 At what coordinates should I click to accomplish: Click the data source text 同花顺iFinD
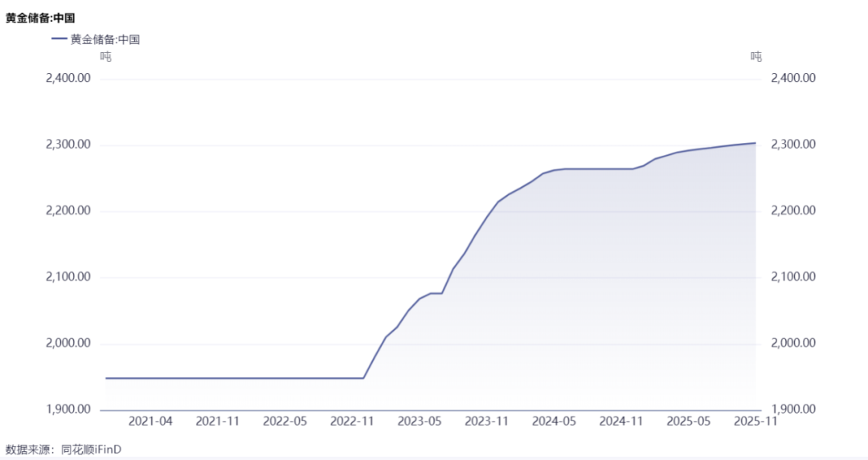(92, 450)
